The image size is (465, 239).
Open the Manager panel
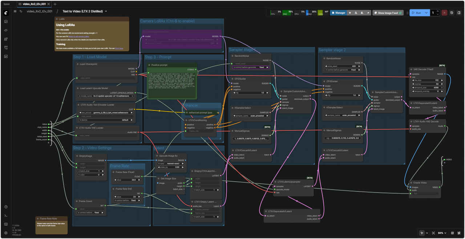(x=338, y=13)
